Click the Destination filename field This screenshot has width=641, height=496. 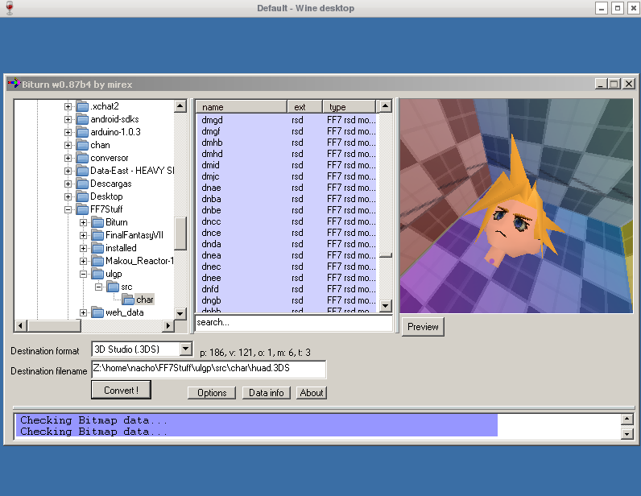209,369
